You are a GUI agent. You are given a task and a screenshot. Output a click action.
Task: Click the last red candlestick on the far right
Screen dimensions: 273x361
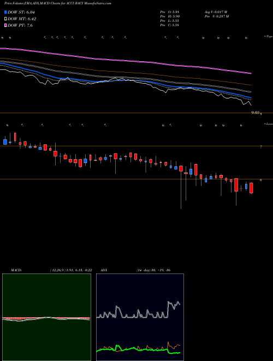(x=251, y=188)
